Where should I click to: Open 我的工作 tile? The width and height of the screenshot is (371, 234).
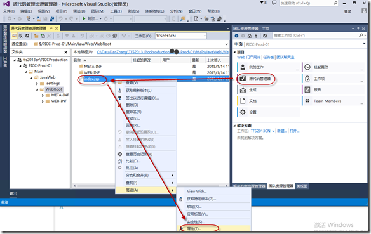[x=268, y=67]
